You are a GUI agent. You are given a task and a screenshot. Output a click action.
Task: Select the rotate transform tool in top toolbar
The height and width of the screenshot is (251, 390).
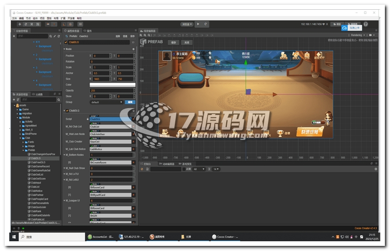(x=26, y=24)
